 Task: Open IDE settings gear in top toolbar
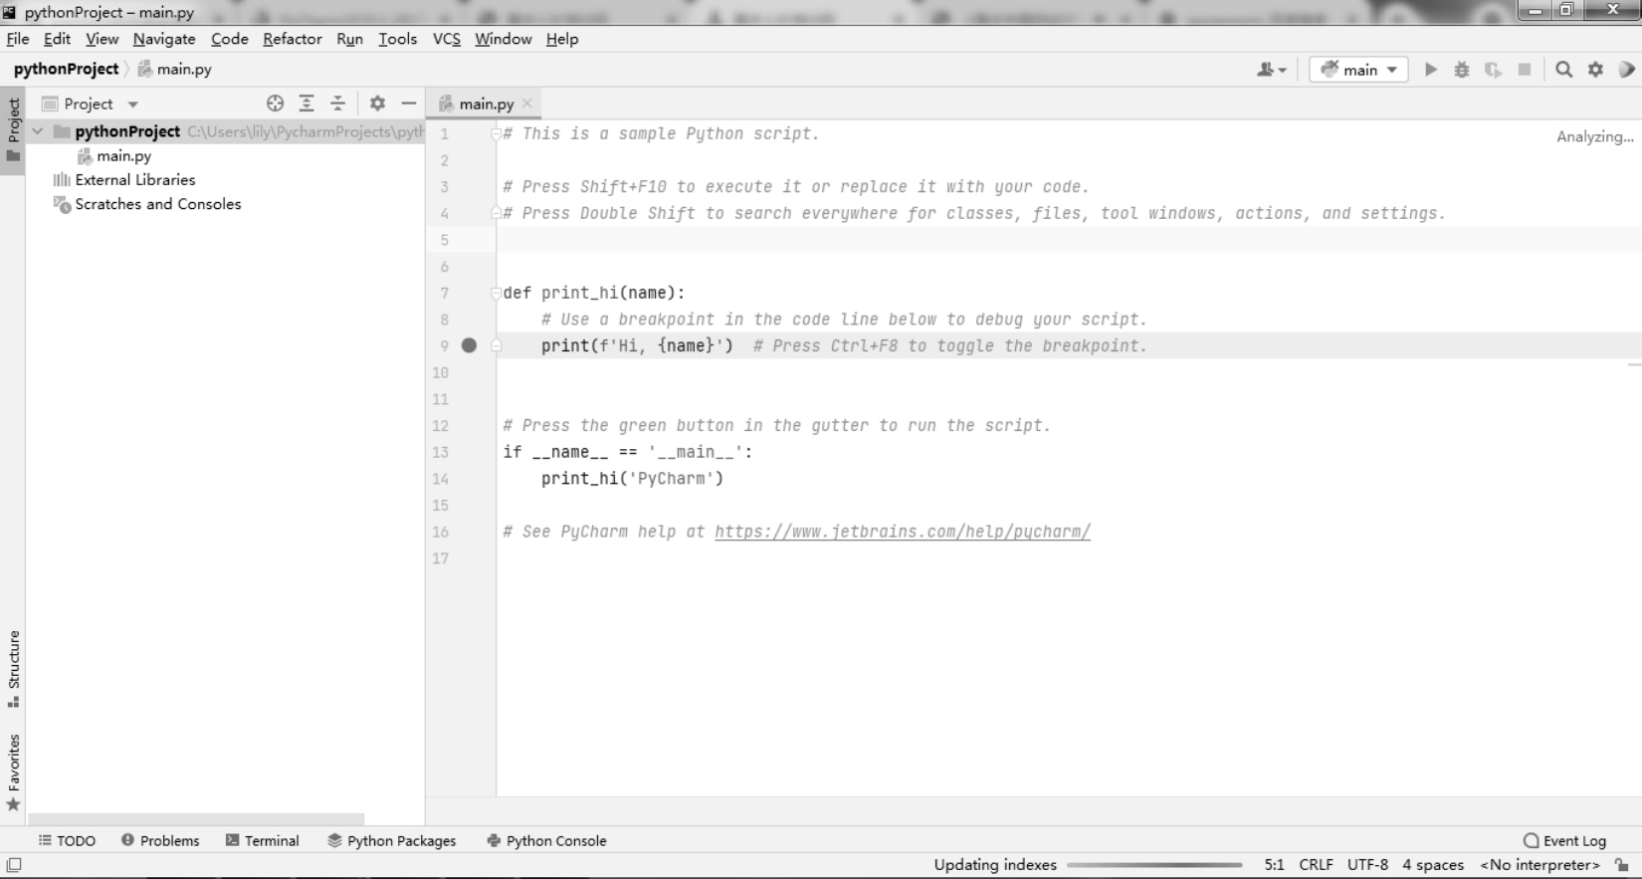click(1595, 70)
